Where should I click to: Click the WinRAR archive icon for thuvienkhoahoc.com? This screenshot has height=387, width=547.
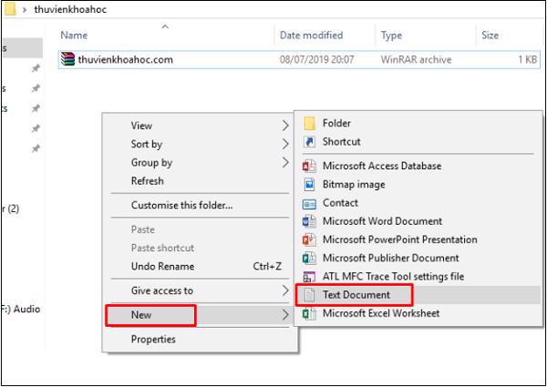[x=67, y=60]
